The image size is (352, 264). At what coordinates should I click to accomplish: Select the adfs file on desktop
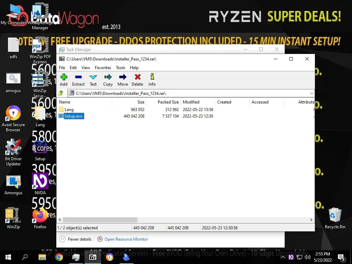pos(13,48)
